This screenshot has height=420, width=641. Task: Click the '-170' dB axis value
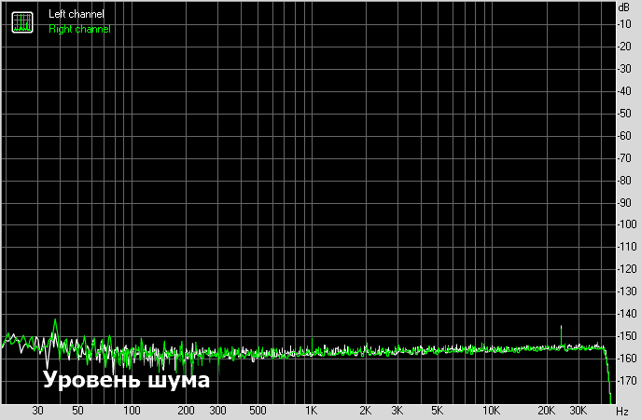pyautogui.click(x=627, y=381)
